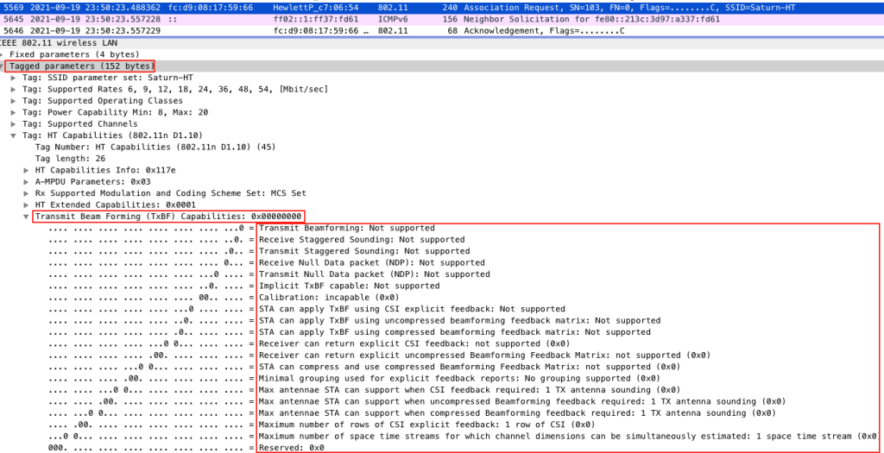Expand the Supported Channels tag
Viewport: 884px width, 453px height.
(14, 124)
